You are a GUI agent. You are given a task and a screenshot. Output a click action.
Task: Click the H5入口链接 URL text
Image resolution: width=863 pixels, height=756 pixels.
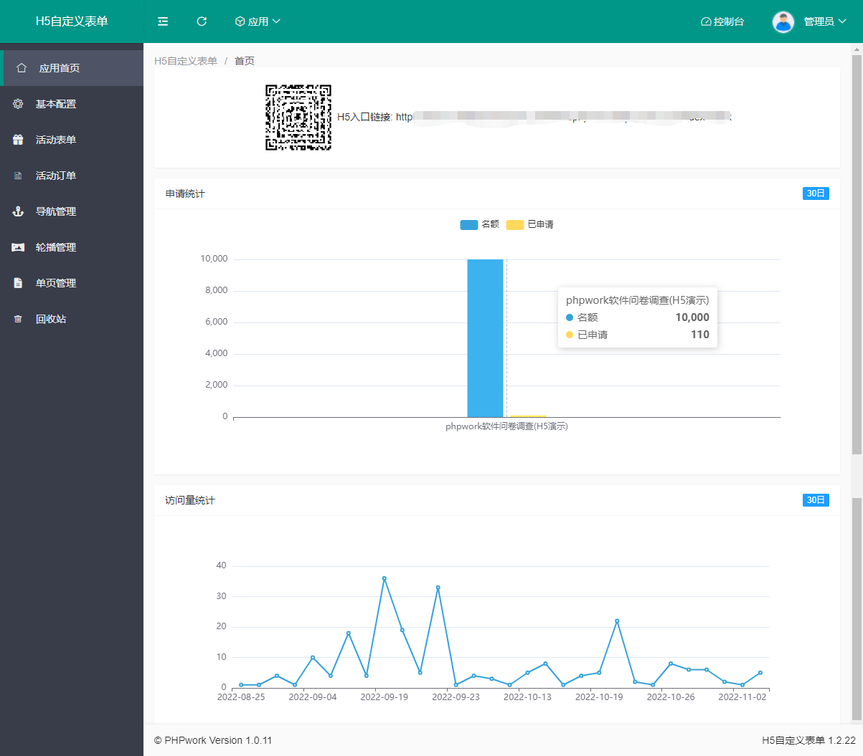534,117
